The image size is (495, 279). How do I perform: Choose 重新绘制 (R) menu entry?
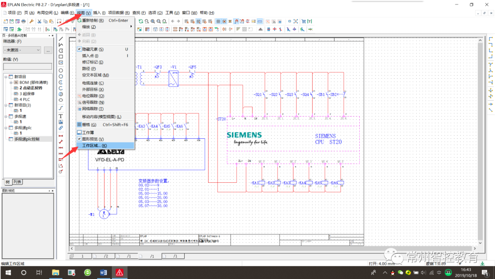(105, 21)
